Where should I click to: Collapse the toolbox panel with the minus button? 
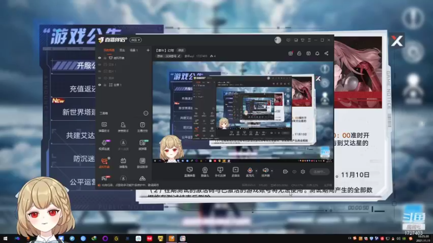pos(146,113)
